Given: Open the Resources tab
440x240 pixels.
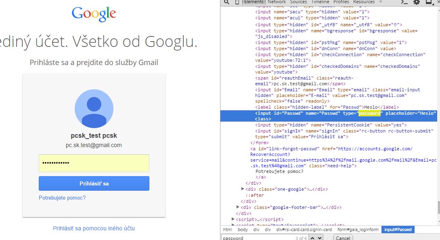Looking at the screenshot, I should [364, 2].
